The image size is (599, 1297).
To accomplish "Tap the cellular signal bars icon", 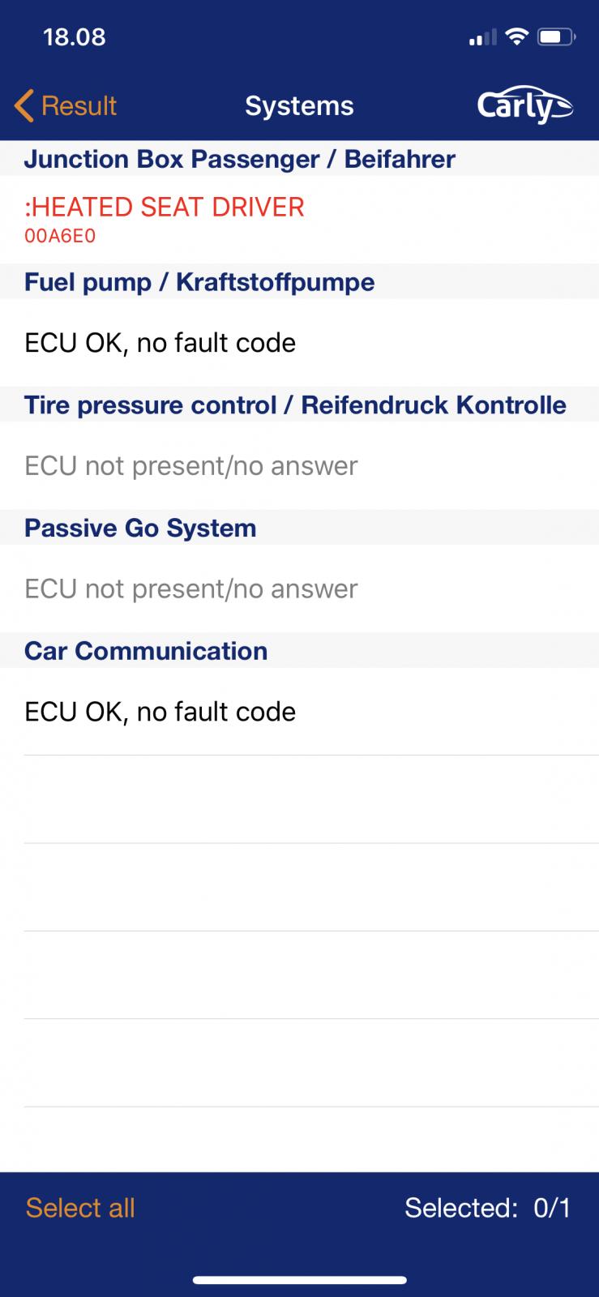I will 482,37.
